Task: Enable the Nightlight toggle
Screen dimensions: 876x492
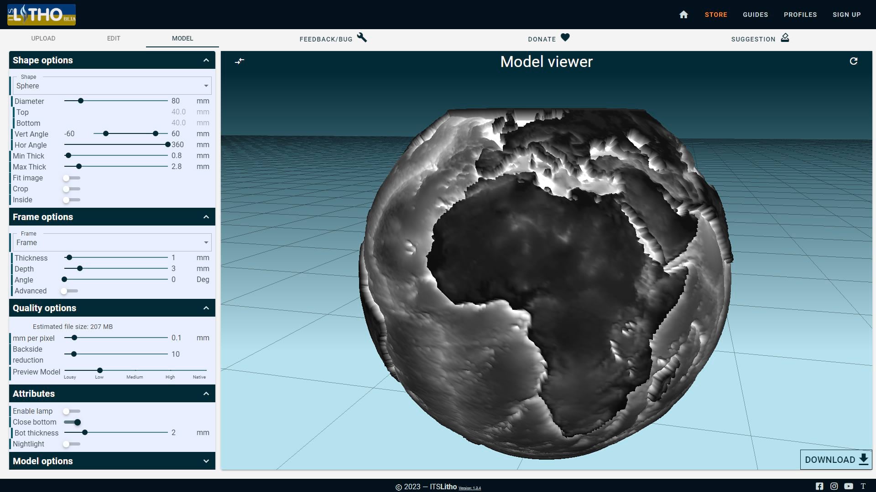Action: tap(67, 444)
